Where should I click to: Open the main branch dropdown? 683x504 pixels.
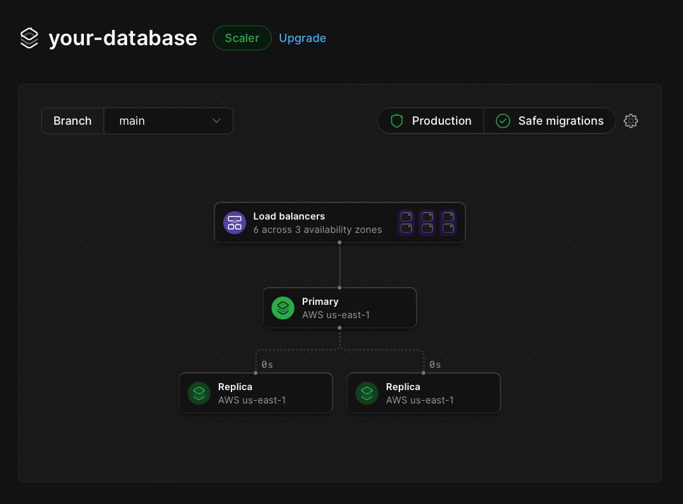point(169,120)
